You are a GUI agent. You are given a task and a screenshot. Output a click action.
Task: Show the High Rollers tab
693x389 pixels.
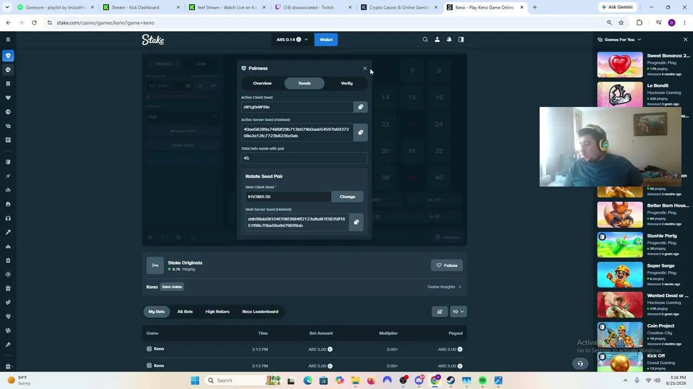click(217, 312)
